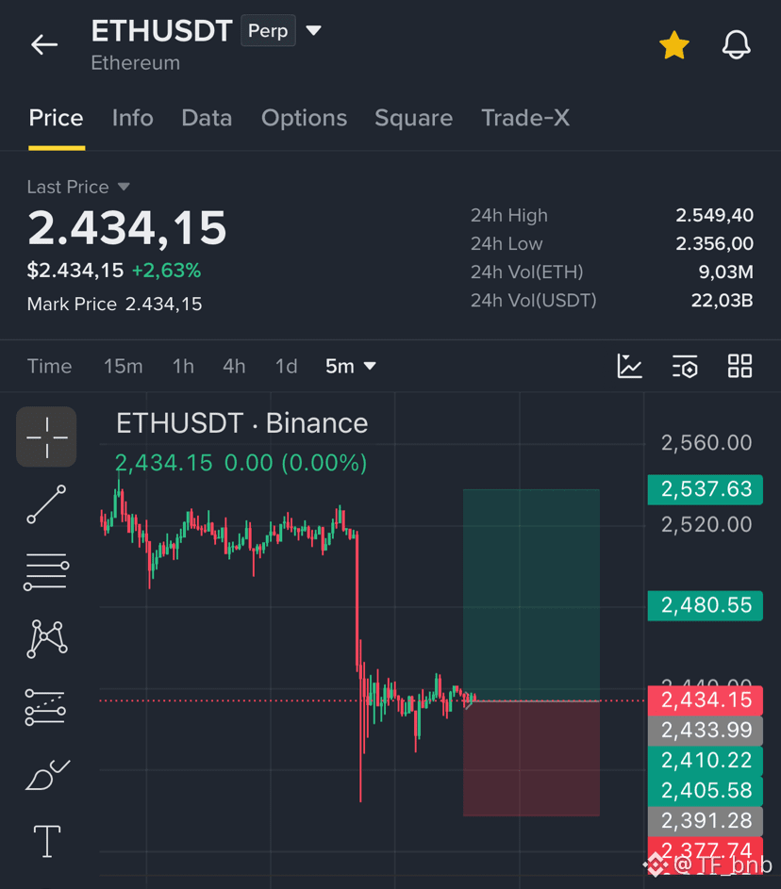This screenshot has width=781, height=889.
Task: Open chart indicators line-graph icon
Action: coord(629,366)
